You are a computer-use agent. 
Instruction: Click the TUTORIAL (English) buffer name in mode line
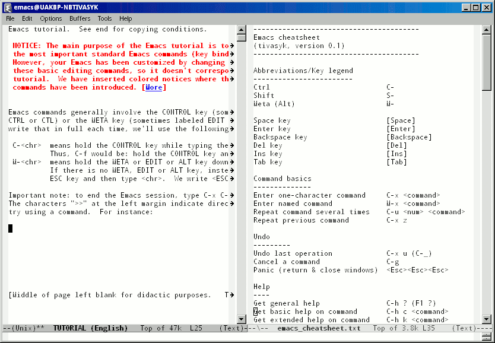click(x=90, y=328)
